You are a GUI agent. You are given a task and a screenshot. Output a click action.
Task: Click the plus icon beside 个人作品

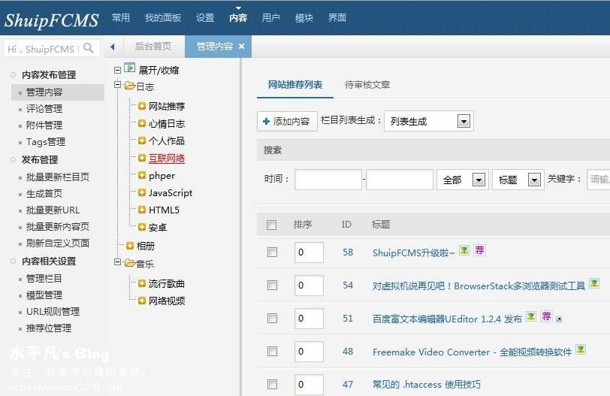(x=142, y=141)
